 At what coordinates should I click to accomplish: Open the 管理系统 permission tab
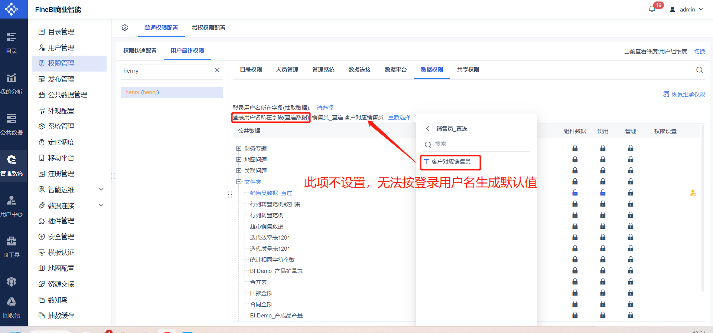(323, 70)
